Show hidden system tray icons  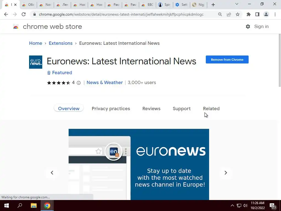232,206
